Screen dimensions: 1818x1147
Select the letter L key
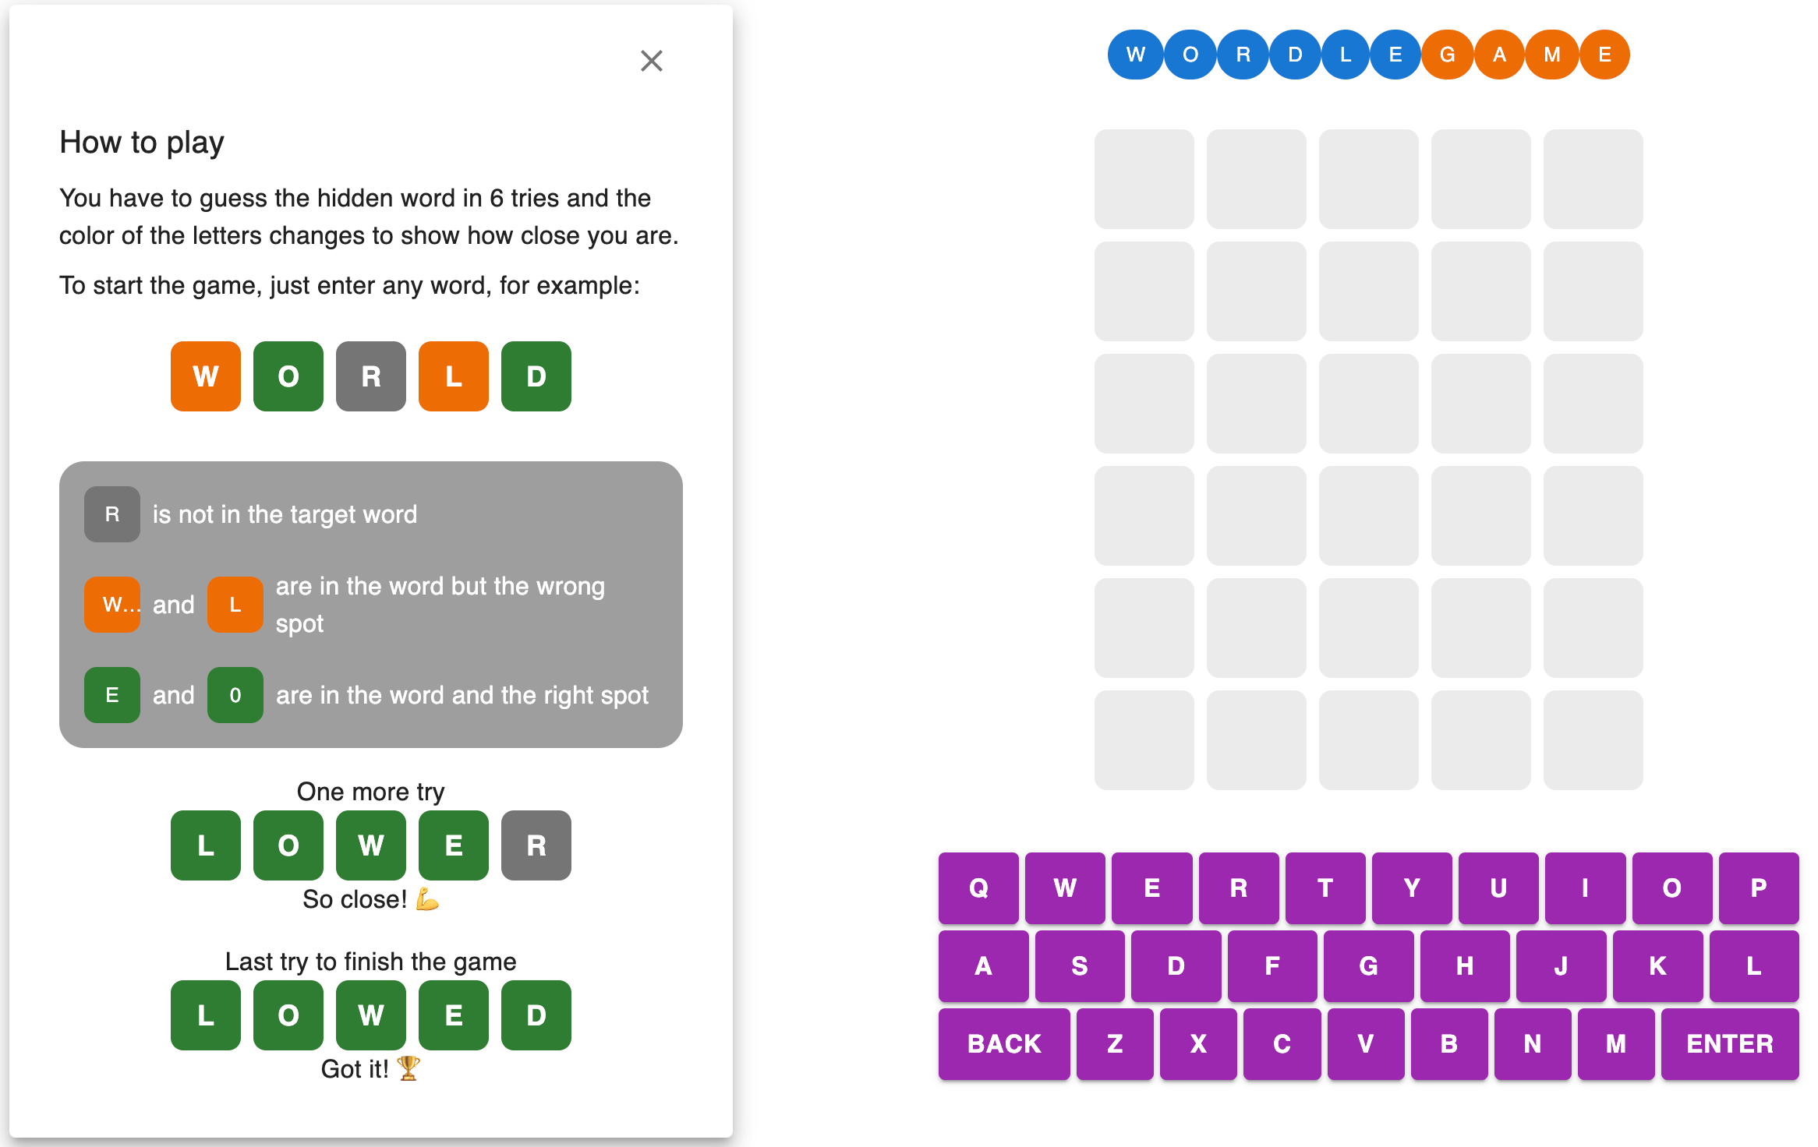(x=1753, y=965)
